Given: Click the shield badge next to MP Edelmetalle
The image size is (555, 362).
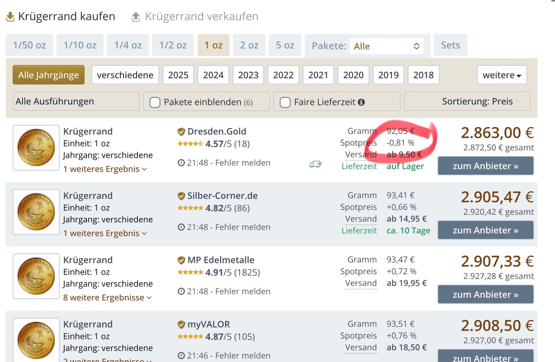Looking at the screenshot, I should (x=181, y=260).
